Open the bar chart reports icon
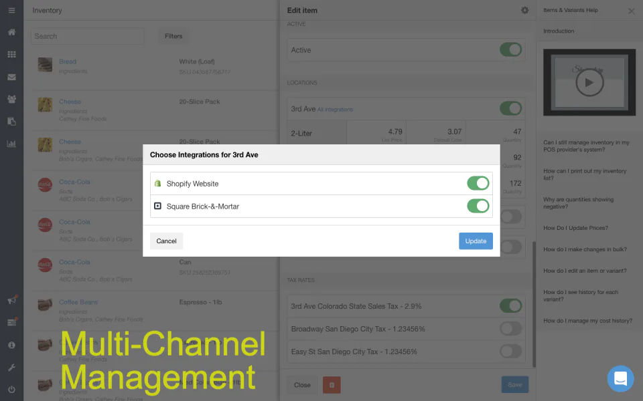Image resolution: width=643 pixels, height=401 pixels. (x=11, y=144)
